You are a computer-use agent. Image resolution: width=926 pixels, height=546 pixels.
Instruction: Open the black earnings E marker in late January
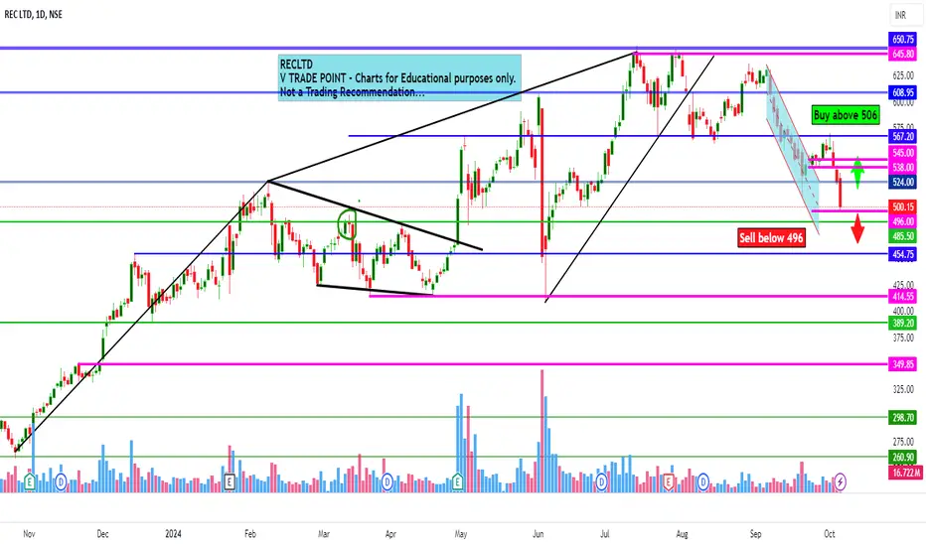pyautogui.click(x=230, y=482)
